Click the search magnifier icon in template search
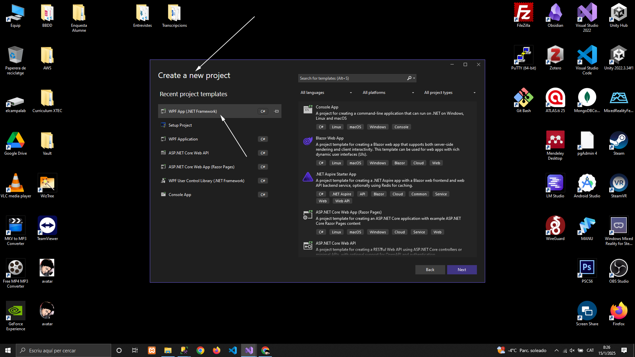This screenshot has width=635, height=357. pos(409,78)
